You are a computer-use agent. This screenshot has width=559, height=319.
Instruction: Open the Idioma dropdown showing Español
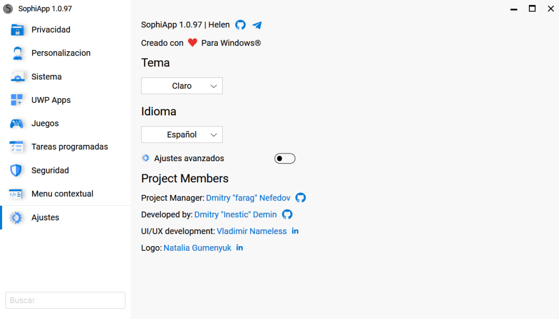[x=182, y=134]
